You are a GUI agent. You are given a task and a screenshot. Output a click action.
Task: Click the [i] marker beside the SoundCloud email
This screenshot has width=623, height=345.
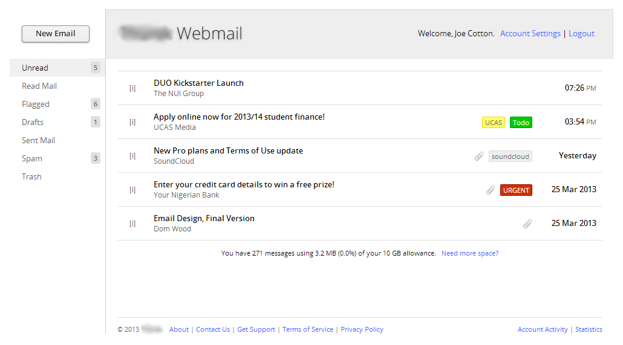(x=132, y=156)
